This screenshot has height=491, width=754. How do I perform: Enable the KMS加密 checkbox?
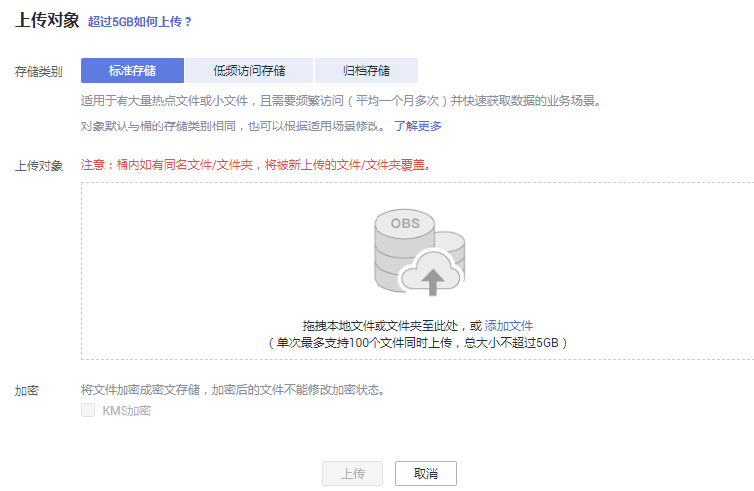tap(89, 410)
